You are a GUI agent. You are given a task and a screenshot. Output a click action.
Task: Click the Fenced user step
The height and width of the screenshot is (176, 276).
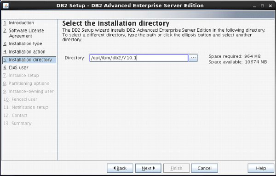pyautogui.click(x=20, y=99)
